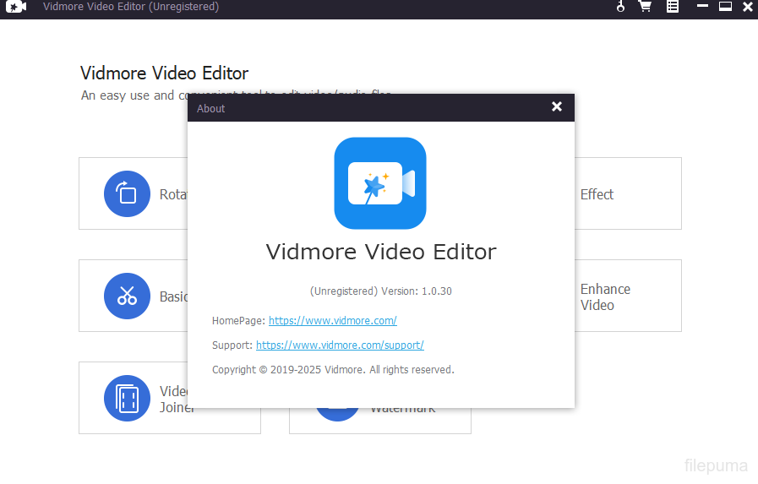Viewport: 758px width, 484px height.
Task: Select the Rotate tool circular icon
Action: 127,194
